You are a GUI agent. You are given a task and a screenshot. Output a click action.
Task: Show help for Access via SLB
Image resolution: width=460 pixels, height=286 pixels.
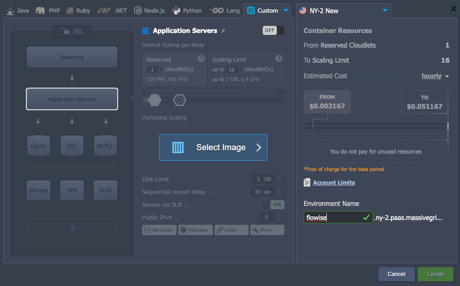tap(186, 205)
